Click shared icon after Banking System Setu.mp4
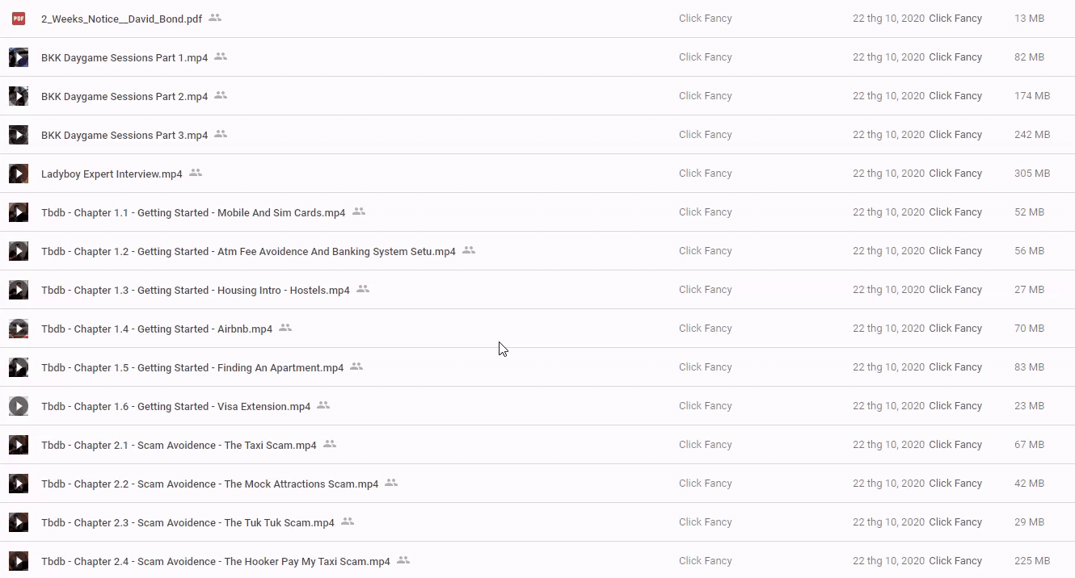1075x578 pixels. (x=469, y=250)
